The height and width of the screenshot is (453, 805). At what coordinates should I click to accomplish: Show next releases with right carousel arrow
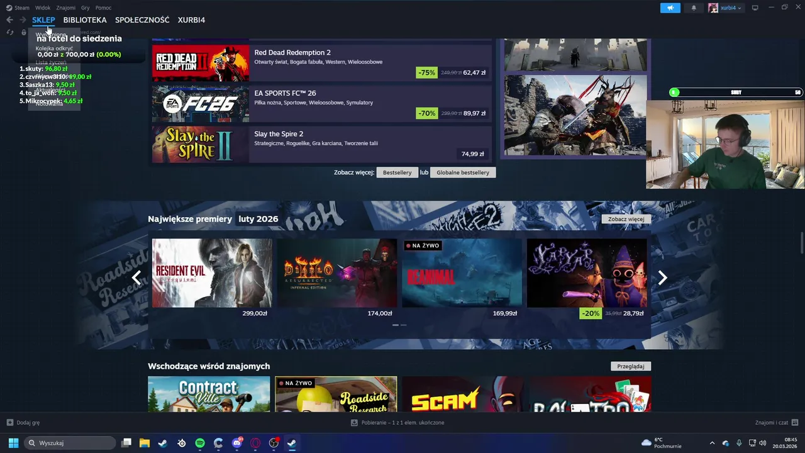tap(662, 277)
